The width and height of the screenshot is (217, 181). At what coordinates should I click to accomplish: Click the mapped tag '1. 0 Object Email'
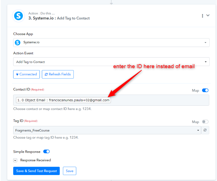pos(63,100)
